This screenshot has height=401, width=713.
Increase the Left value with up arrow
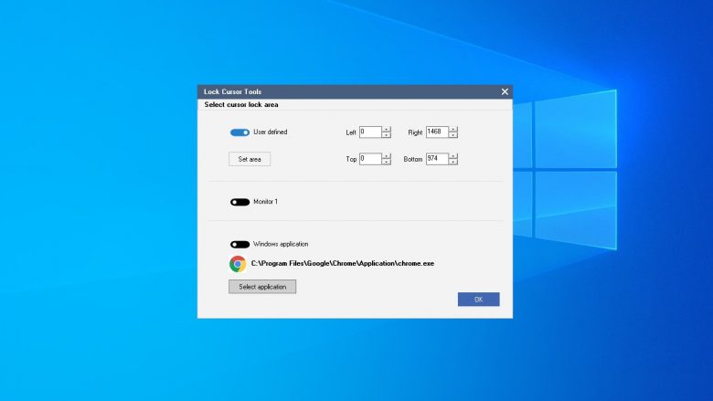pyautogui.click(x=387, y=130)
